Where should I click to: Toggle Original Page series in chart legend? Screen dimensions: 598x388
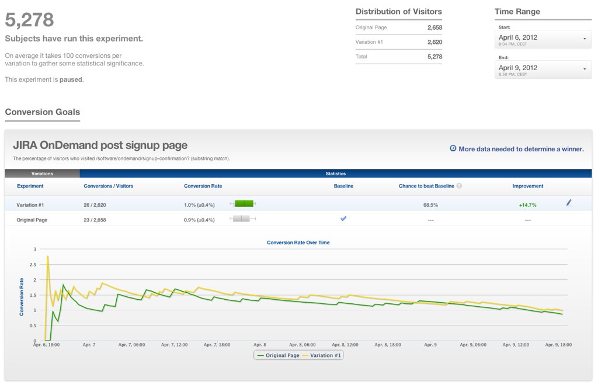[x=279, y=355]
